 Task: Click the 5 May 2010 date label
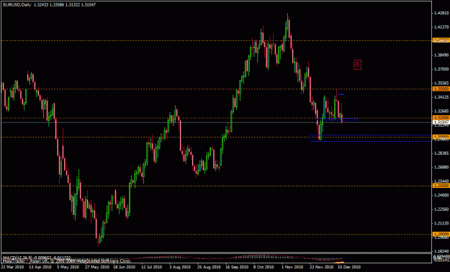68,267
